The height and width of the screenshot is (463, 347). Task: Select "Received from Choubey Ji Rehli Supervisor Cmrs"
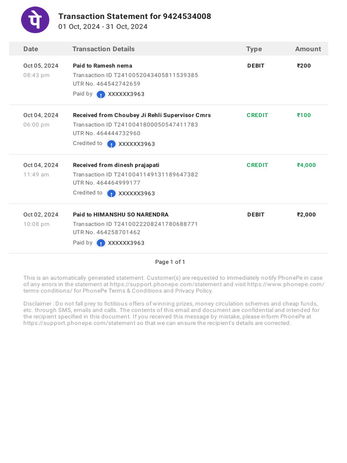click(x=142, y=115)
